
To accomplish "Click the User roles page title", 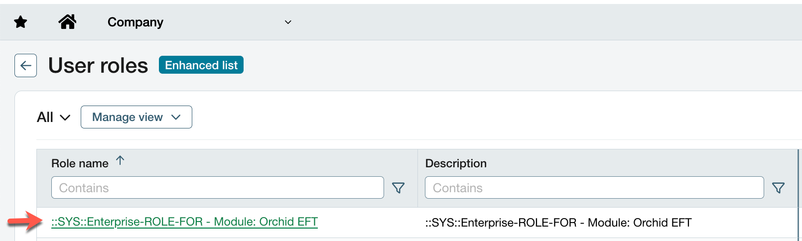I will tap(98, 66).
